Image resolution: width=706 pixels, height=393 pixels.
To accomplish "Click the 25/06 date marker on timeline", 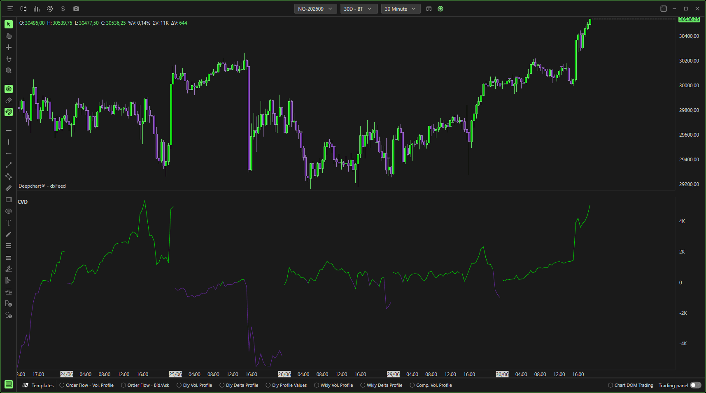I will point(175,374).
